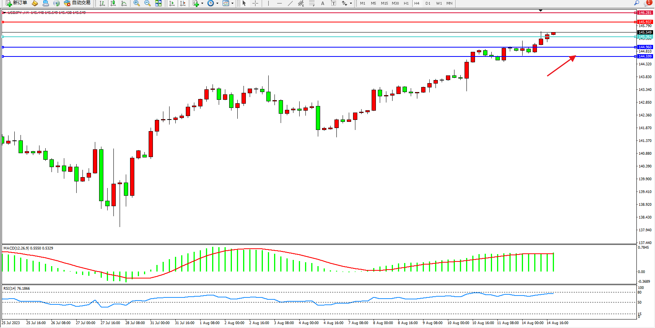Tile chart windows with the grid icon
The width and height of the screenshot is (655, 328).
coord(158,3)
